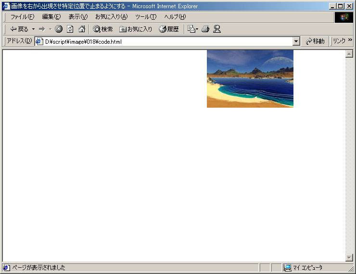Open the ツール(T) menu

tap(146, 17)
